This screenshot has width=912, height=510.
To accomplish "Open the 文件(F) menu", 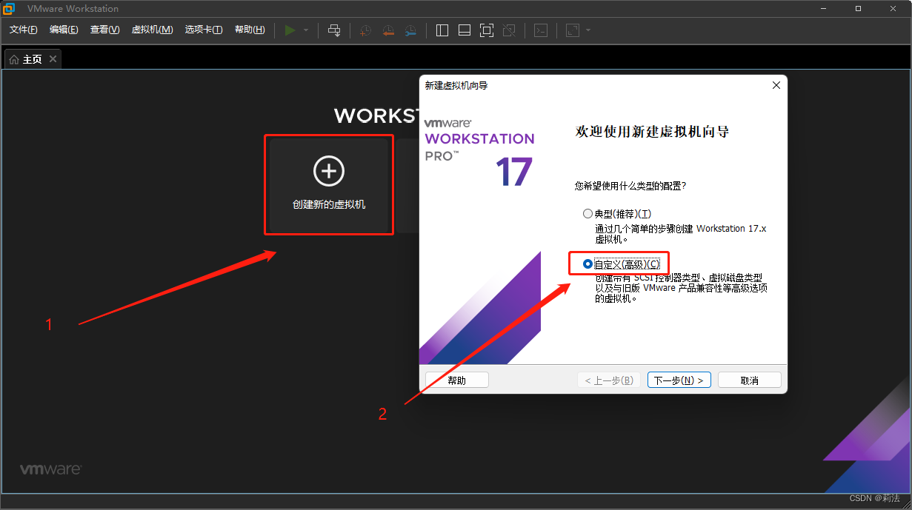I will [x=24, y=30].
